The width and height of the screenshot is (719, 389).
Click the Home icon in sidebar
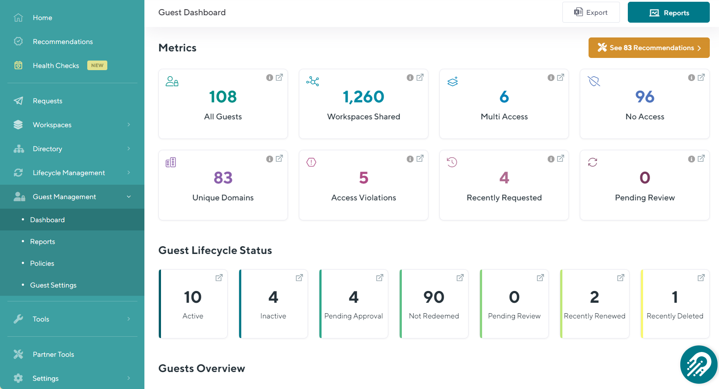pos(18,18)
